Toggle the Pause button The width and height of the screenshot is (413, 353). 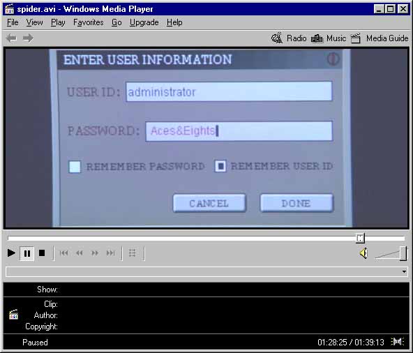pos(27,253)
